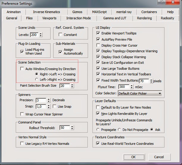
Task: Open the Interaction Mode tab
Action: tap(79, 18)
